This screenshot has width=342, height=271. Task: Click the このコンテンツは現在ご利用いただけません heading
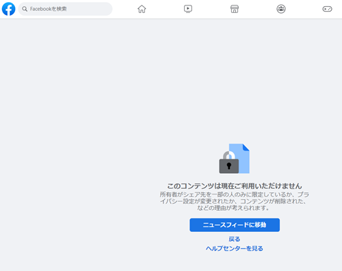[235, 186]
